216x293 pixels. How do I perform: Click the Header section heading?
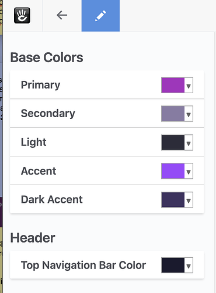(33, 238)
